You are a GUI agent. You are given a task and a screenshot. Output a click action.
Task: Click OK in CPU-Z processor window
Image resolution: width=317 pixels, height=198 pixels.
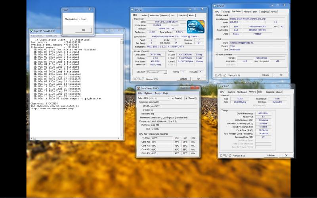point(199,79)
